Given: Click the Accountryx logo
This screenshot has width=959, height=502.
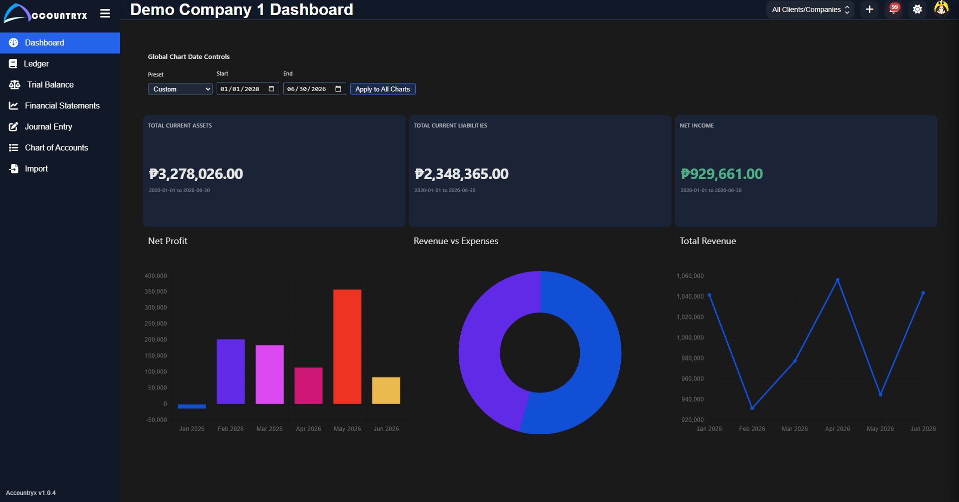Looking at the screenshot, I should [x=46, y=13].
